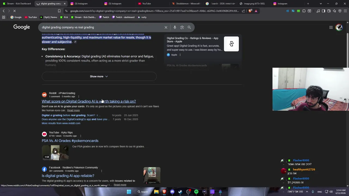Open options menu for Reddit result

click(79, 96)
